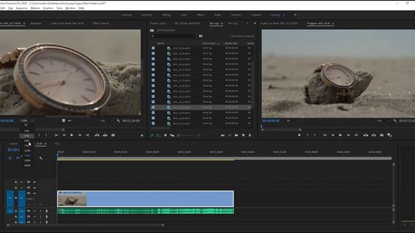This screenshot has width=415, height=233.
Task: Open the Window menu in the menu bar
Action: 70,8
